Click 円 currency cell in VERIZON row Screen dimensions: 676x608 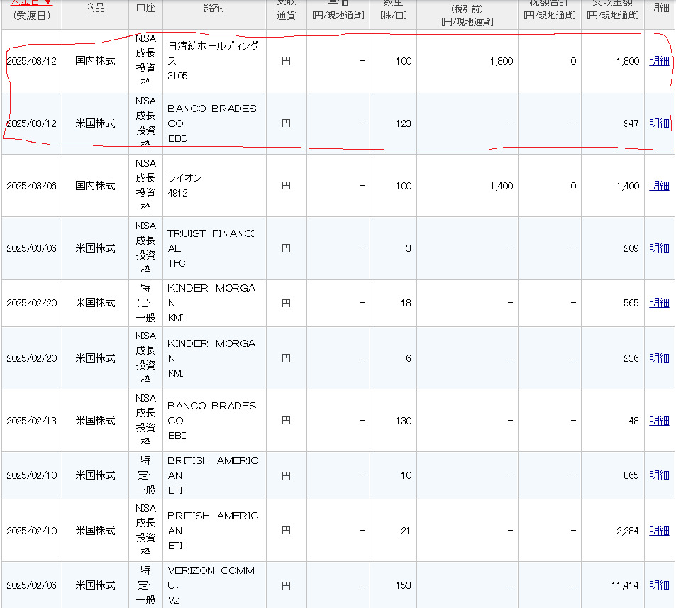[287, 585]
